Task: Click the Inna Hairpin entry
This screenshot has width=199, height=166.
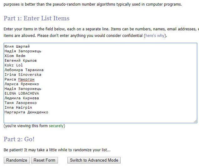Action: pyautogui.click(x=18, y=107)
